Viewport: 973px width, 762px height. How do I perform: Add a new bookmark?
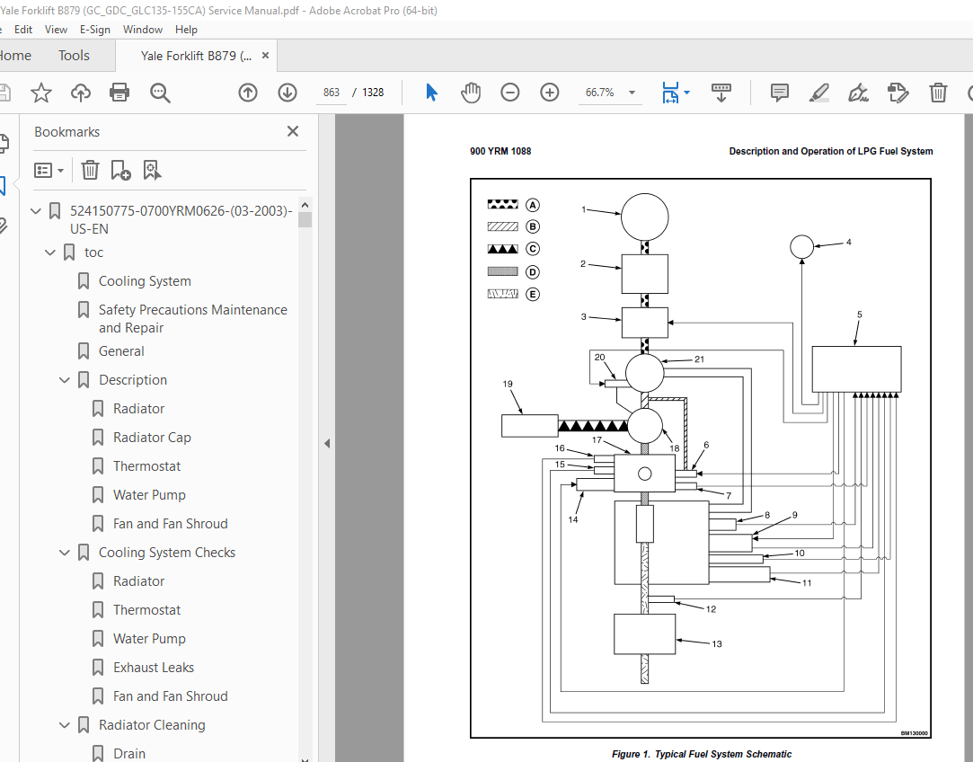[x=120, y=170]
